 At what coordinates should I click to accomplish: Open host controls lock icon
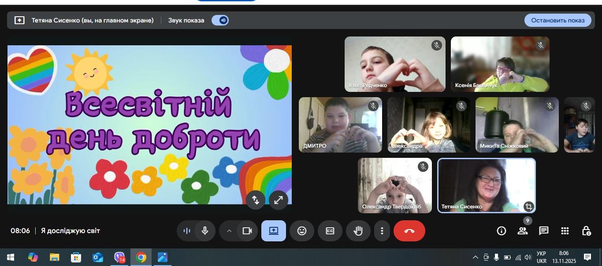point(586,231)
